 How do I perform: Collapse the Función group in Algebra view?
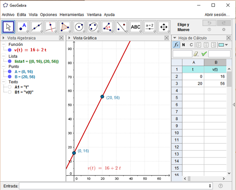click(x=4, y=45)
